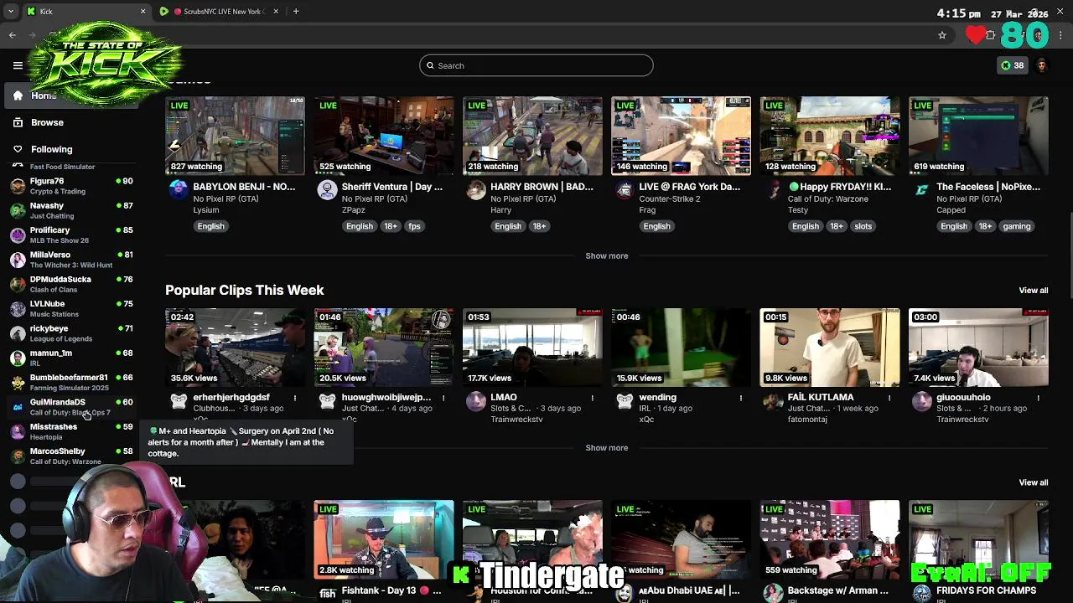Open Sheriff Ventura stream title

(391, 187)
